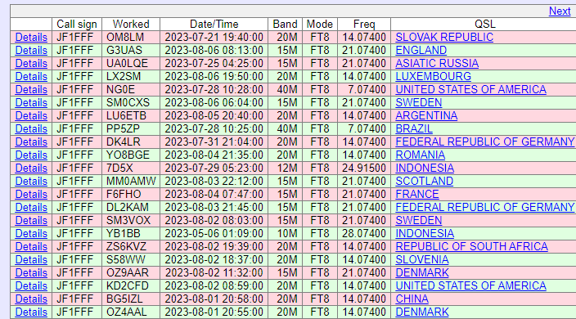View Details for the OZ4AAL contact

pyautogui.click(x=31, y=312)
